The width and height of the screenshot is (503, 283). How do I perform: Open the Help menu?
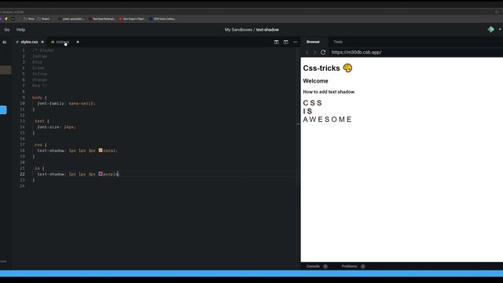[x=21, y=30]
